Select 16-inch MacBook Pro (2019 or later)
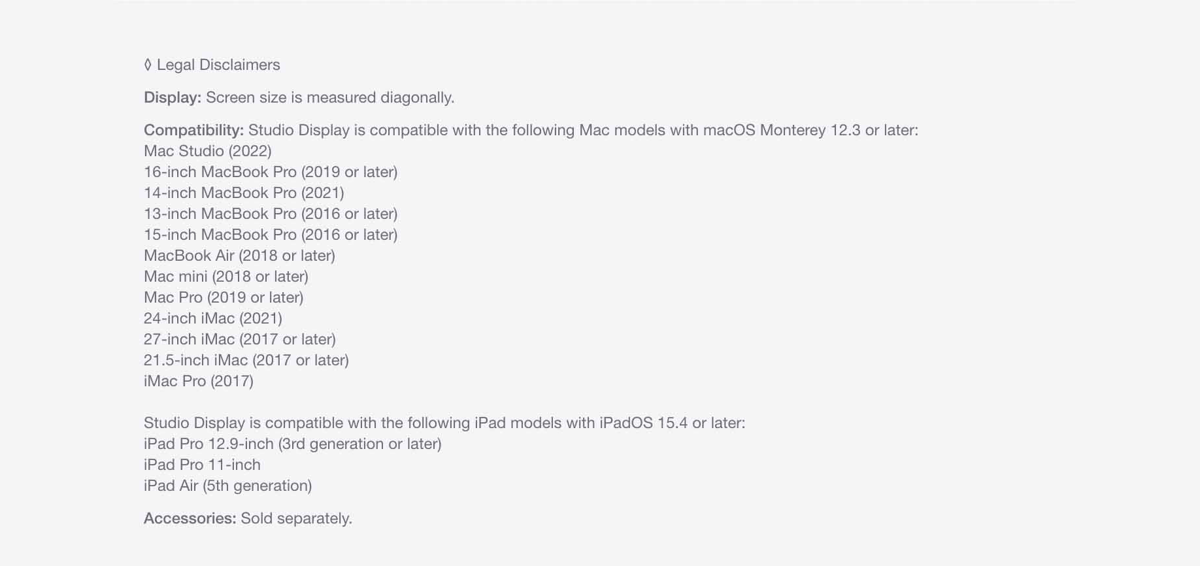The height and width of the screenshot is (566, 1200). (x=271, y=172)
